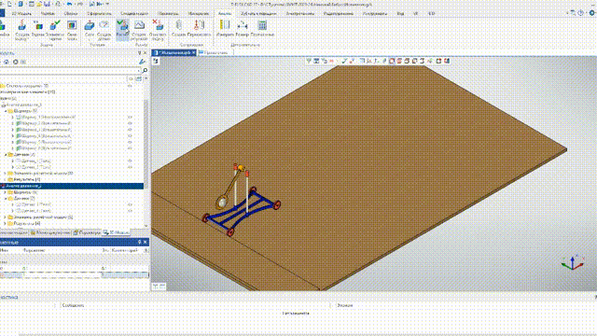Collapse the Шарниры folder under Анализ движения_0
The height and width of the screenshot is (336, 597).
[x=6, y=111]
